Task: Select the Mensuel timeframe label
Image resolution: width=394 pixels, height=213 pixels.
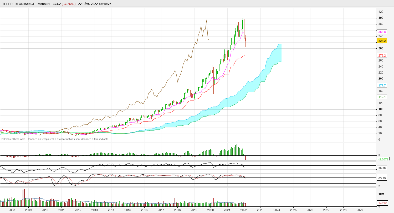Action: coord(44,4)
